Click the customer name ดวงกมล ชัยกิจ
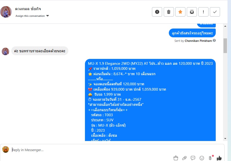Screen dimensions: 231x161 [x=28, y=9]
